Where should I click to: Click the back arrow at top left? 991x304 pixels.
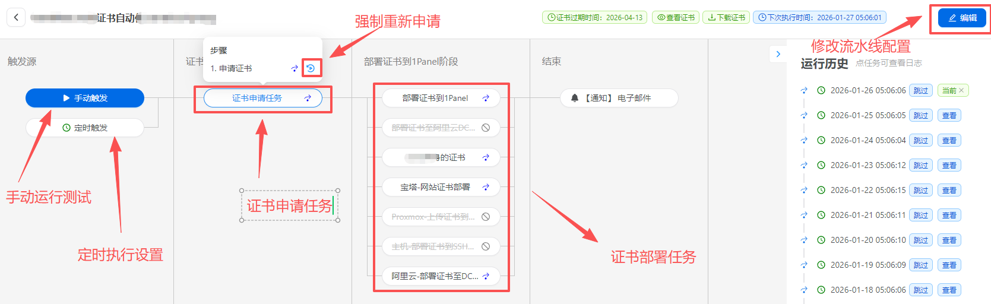pyautogui.click(x=16, y=17)
